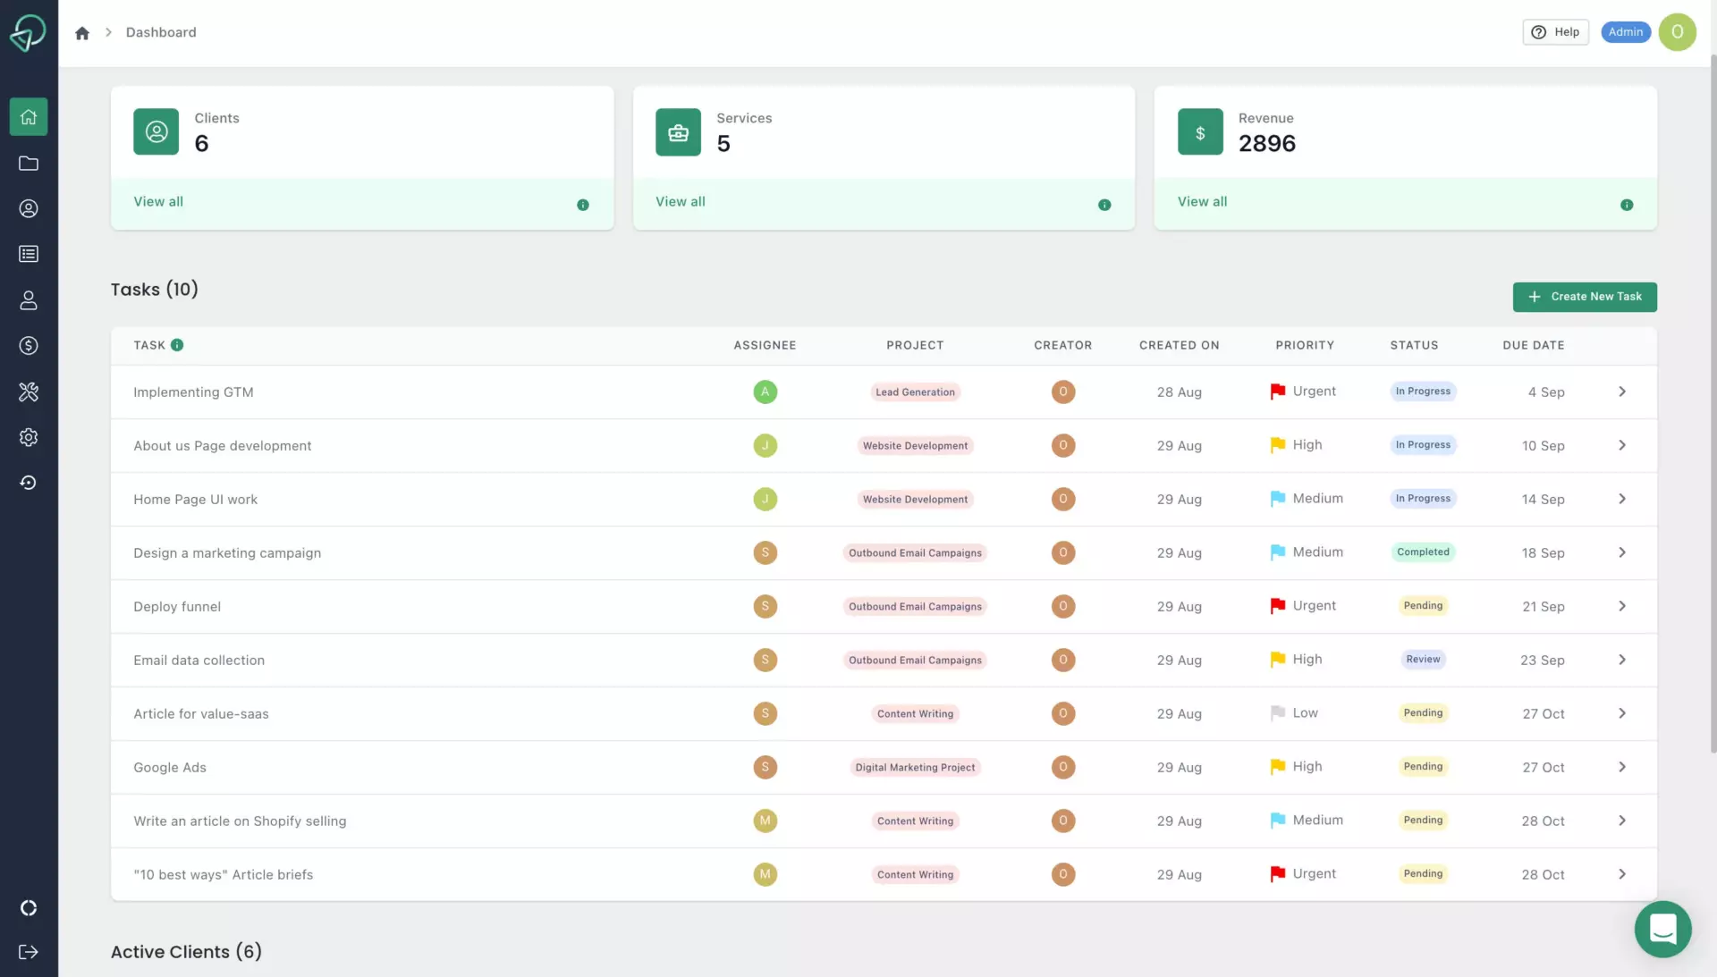Click Create New Task button
The image size is (1717, 977).
(x=1585, y=297)
